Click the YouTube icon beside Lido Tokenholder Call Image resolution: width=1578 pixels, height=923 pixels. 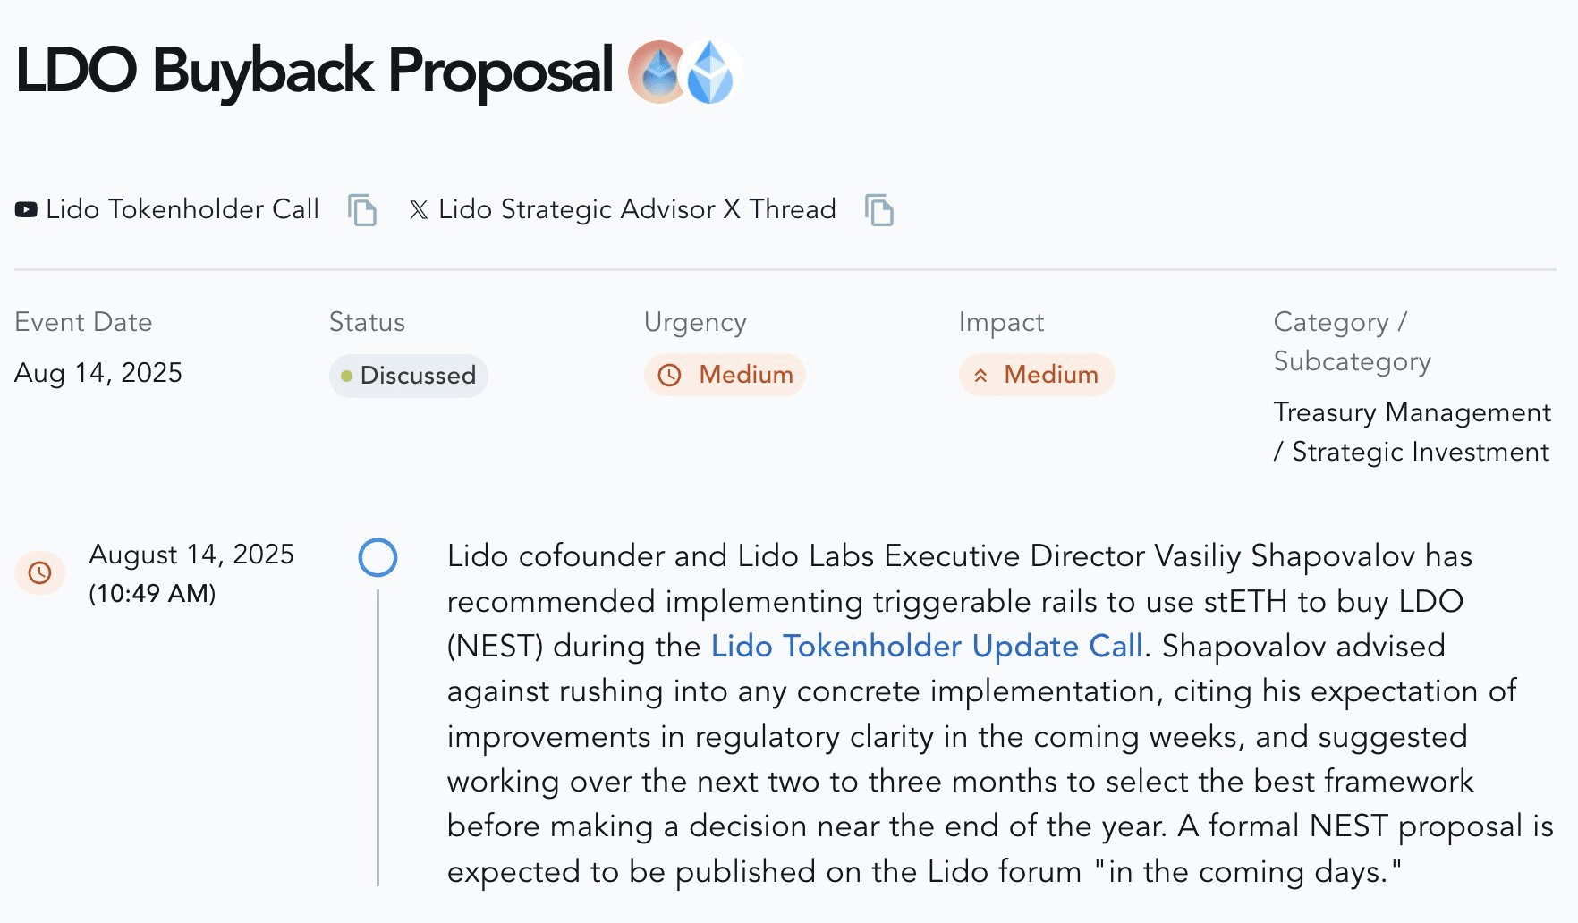click(x=26, y=209)
